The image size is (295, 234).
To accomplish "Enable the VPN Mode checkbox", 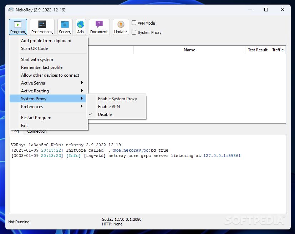I will [x=134, y=23].
